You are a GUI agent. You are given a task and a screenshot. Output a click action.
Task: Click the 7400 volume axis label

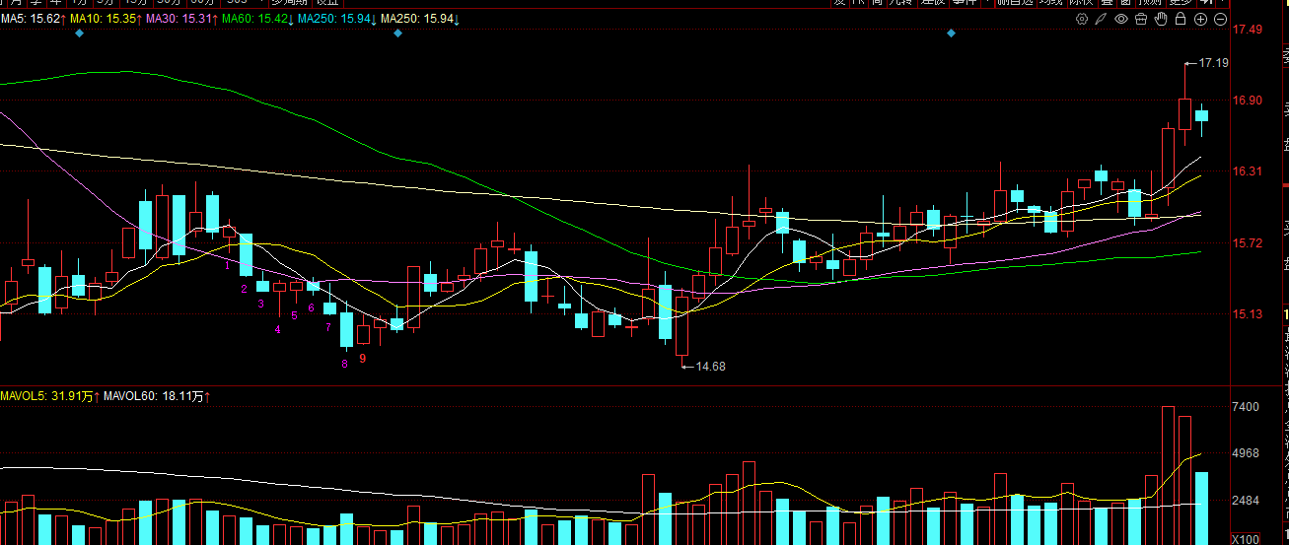pyautogui.click(x=1247, y=406)
